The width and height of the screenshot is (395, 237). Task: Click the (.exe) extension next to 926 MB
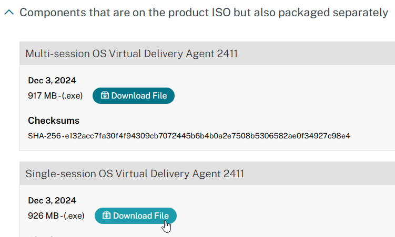[74, 216]
